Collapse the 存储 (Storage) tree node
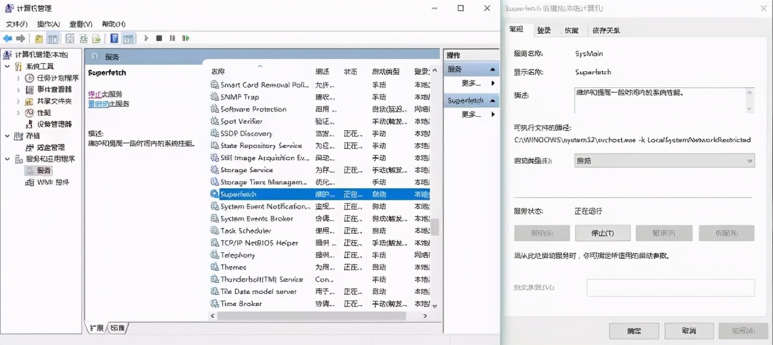Image resolution: width=773 pixels, height=345 pixels. point(7,136)
